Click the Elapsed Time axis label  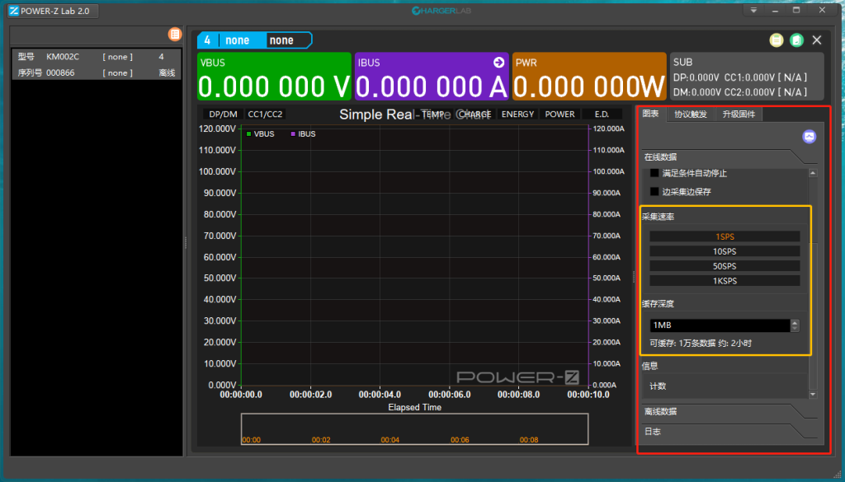click(x=414, y=407)
